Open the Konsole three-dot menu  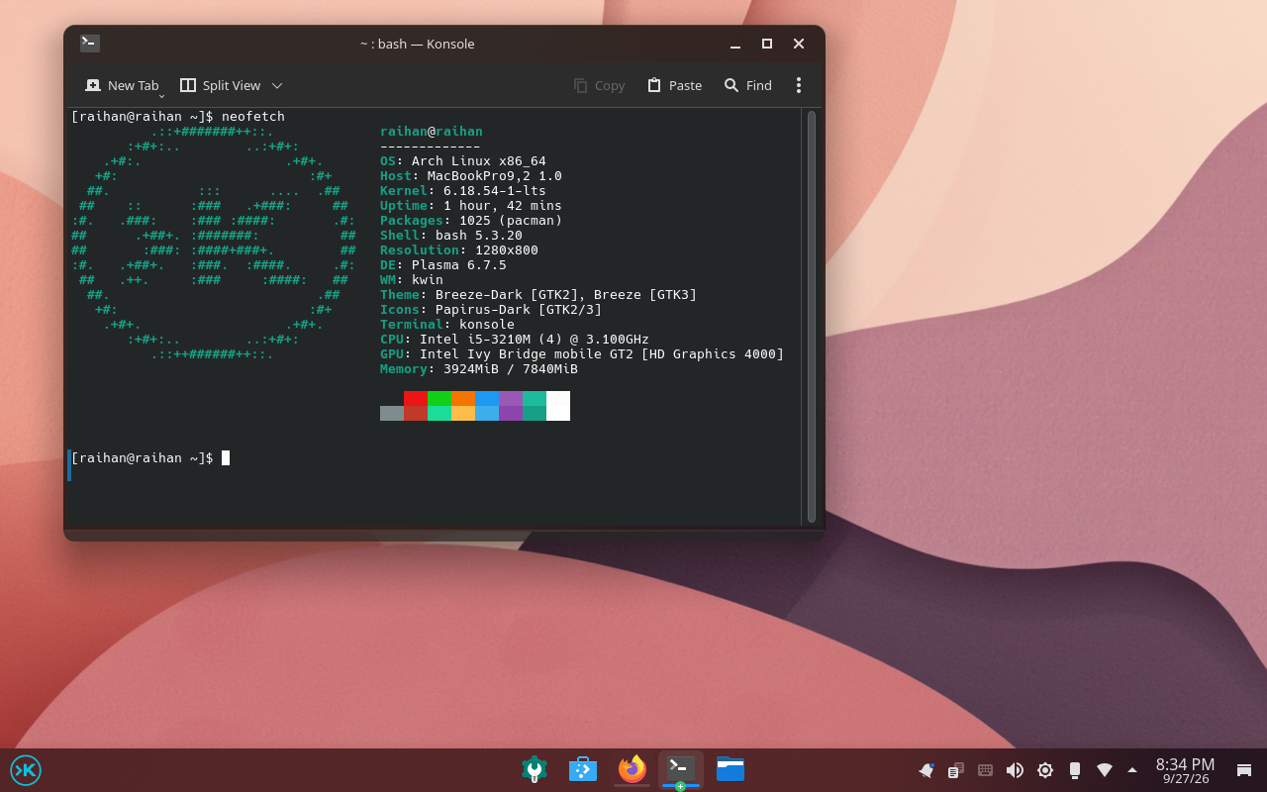tap(799, 86)
